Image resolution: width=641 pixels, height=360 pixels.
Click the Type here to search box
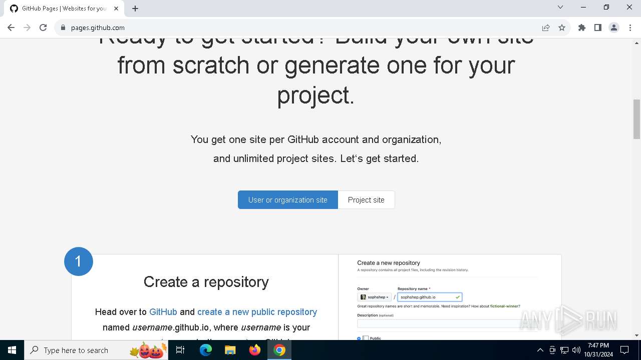(x=96, y=350)
